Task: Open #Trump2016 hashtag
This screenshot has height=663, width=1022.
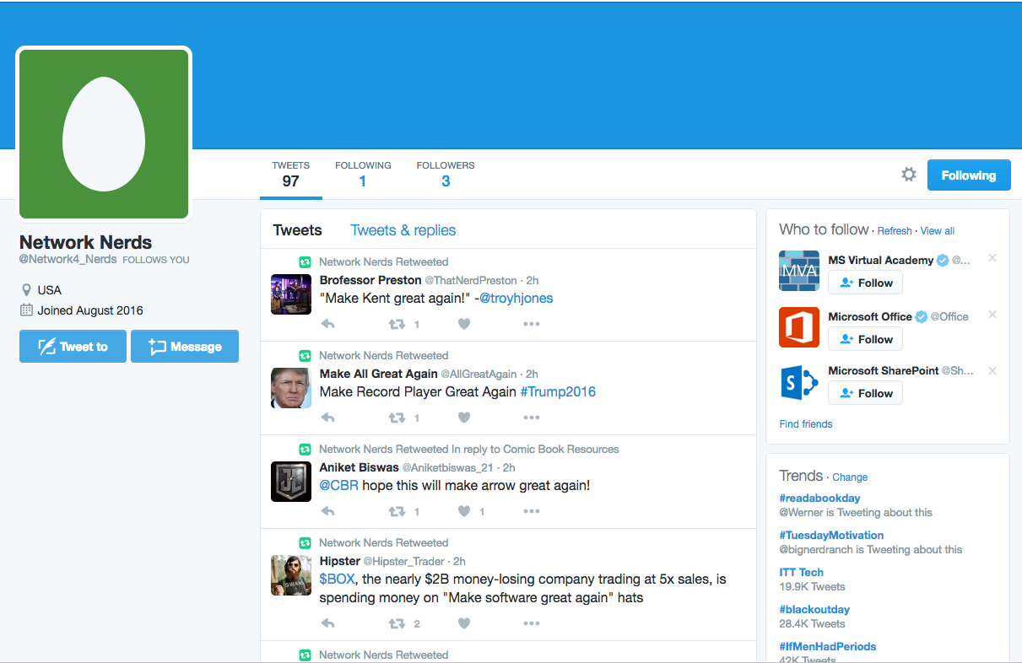Action: (x=558, y=392)
